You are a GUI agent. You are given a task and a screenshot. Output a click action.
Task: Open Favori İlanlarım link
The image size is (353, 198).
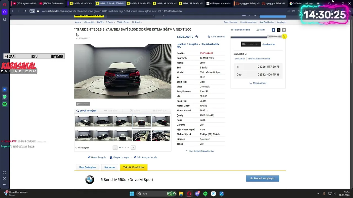[231, 22]
